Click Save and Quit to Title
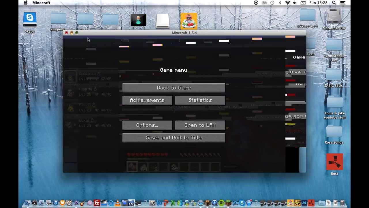This screenshot has width=369, height=208. point(174,138)
